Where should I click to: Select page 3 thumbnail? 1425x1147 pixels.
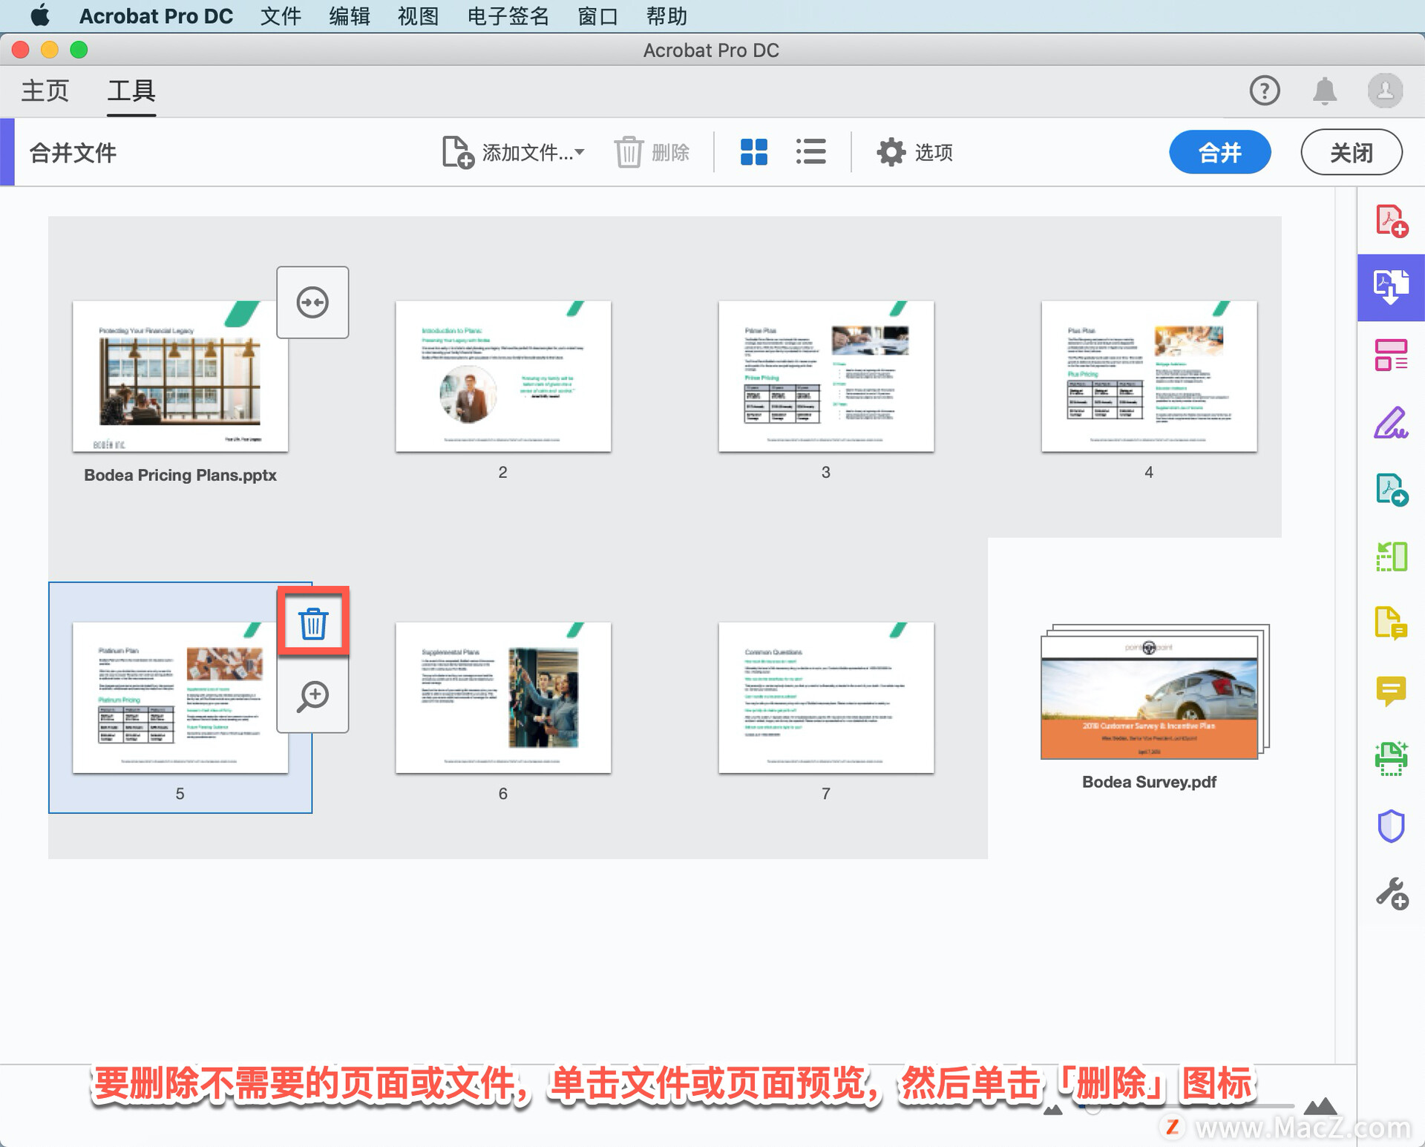[826, 376]
